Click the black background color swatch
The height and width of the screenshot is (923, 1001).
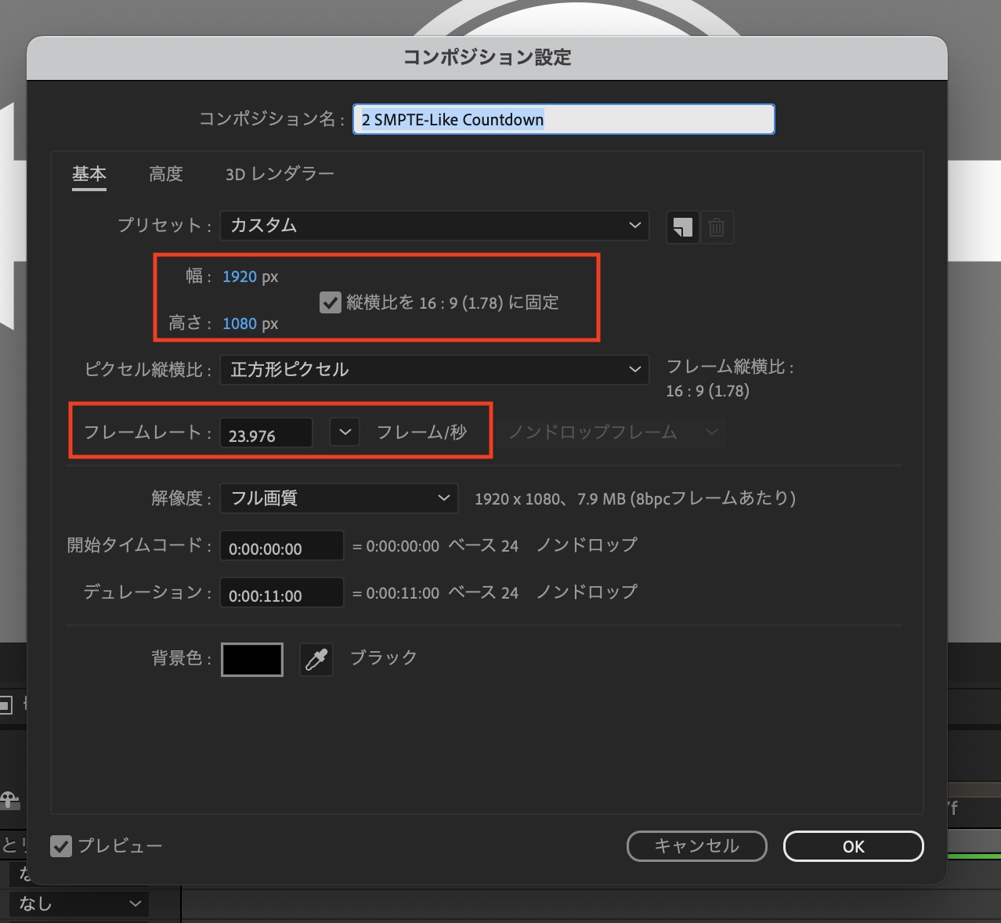click(251, 659)
